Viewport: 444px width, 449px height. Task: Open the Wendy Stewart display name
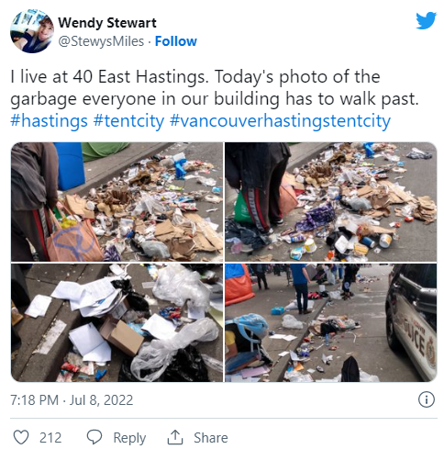107,23
